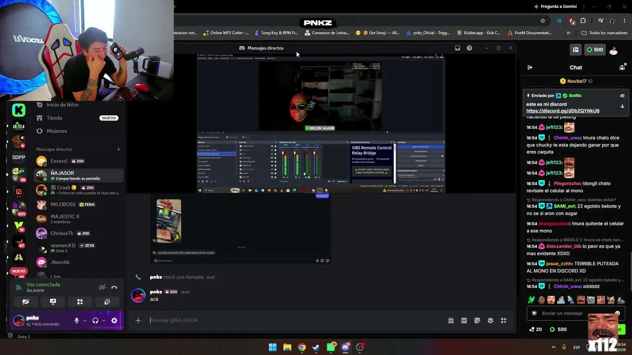The height and width of the screenshot is (355, 632).
Task: Open the Kick profile avatar menu
Action: pyautogui.click(x=614, y=50)
